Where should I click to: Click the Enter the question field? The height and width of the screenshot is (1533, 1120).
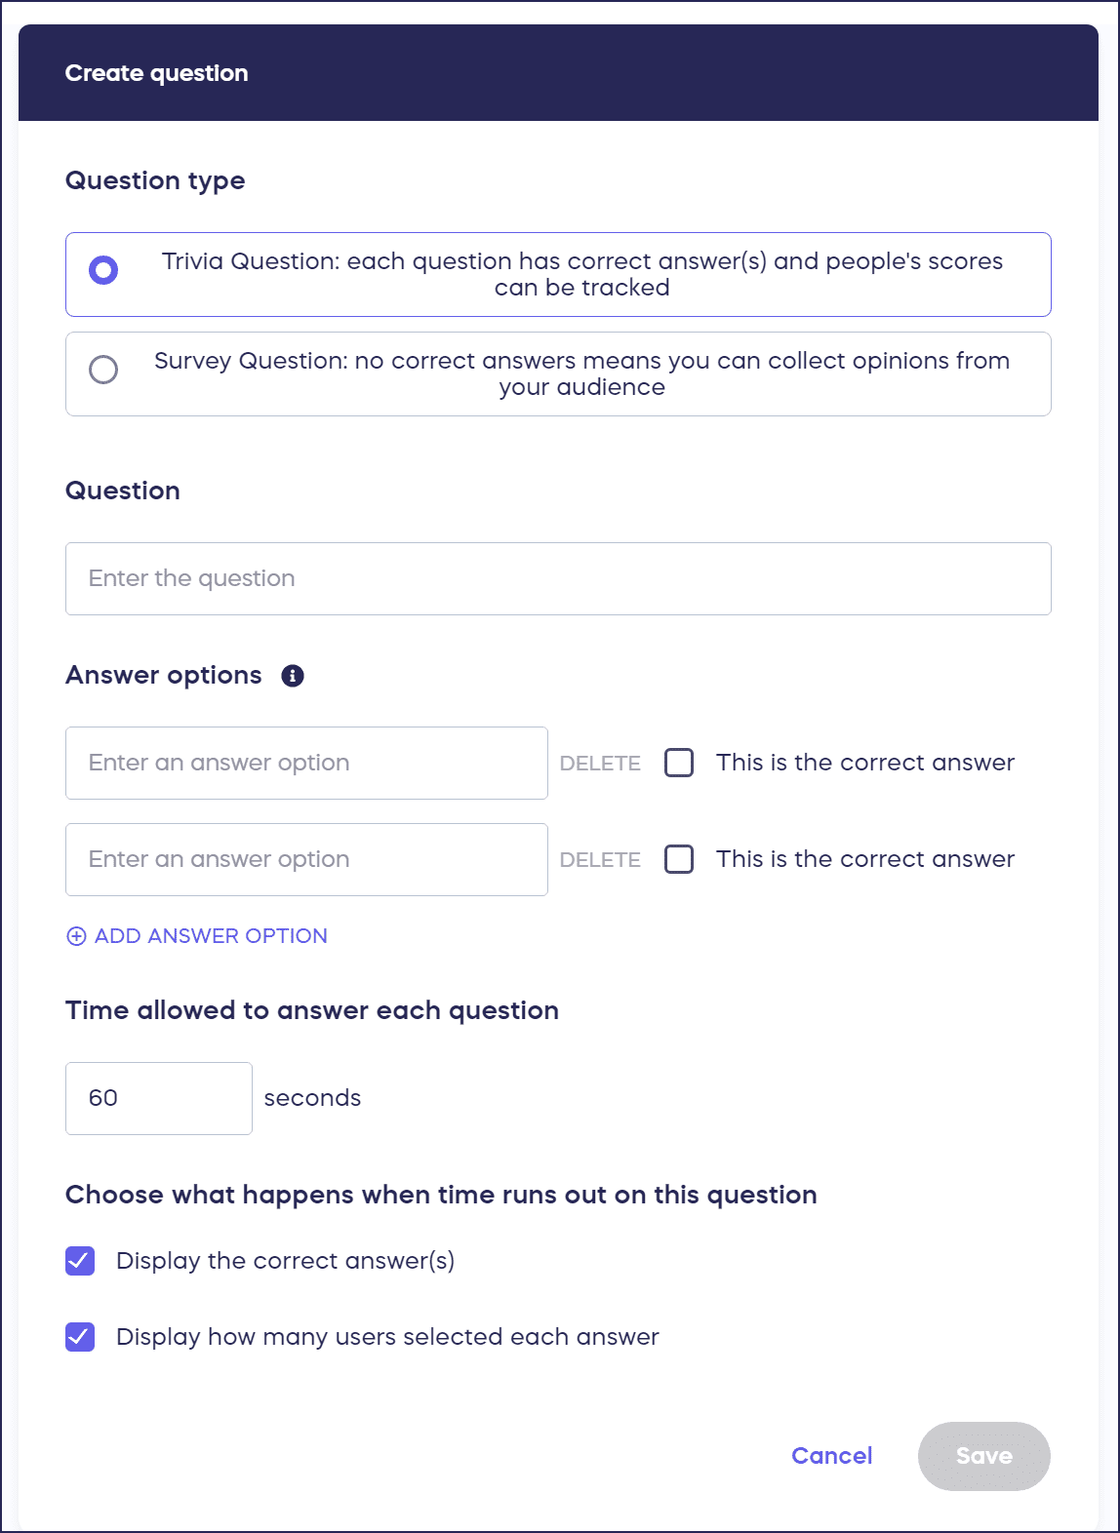click(x=558, y=578)
